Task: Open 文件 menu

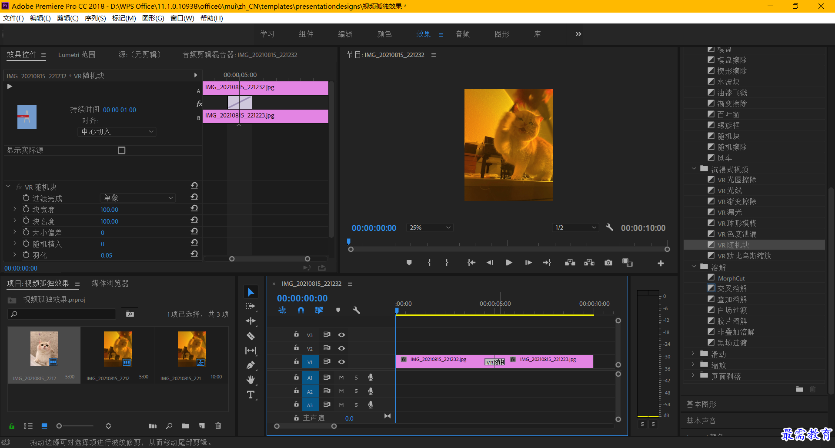Action: [x=13, y=18]
